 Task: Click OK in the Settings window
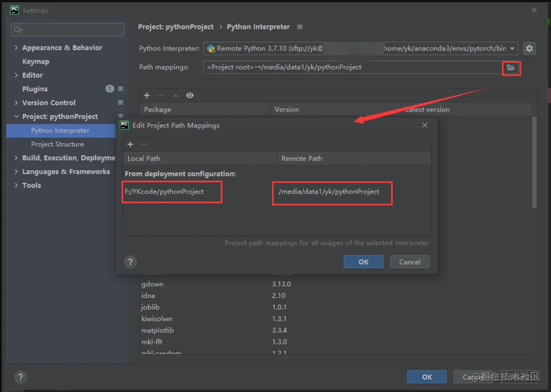(x=427, y=377)
